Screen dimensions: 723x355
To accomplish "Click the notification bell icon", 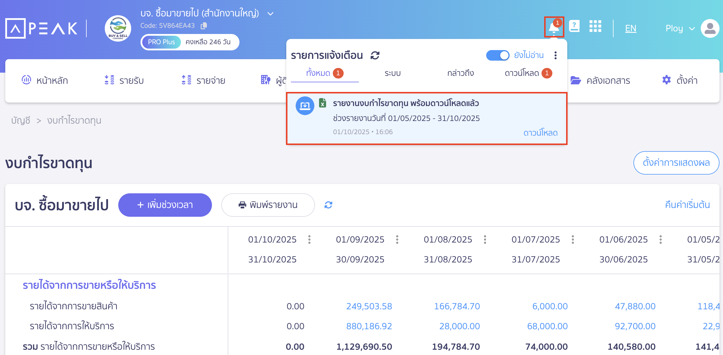I will pos(554,28).
